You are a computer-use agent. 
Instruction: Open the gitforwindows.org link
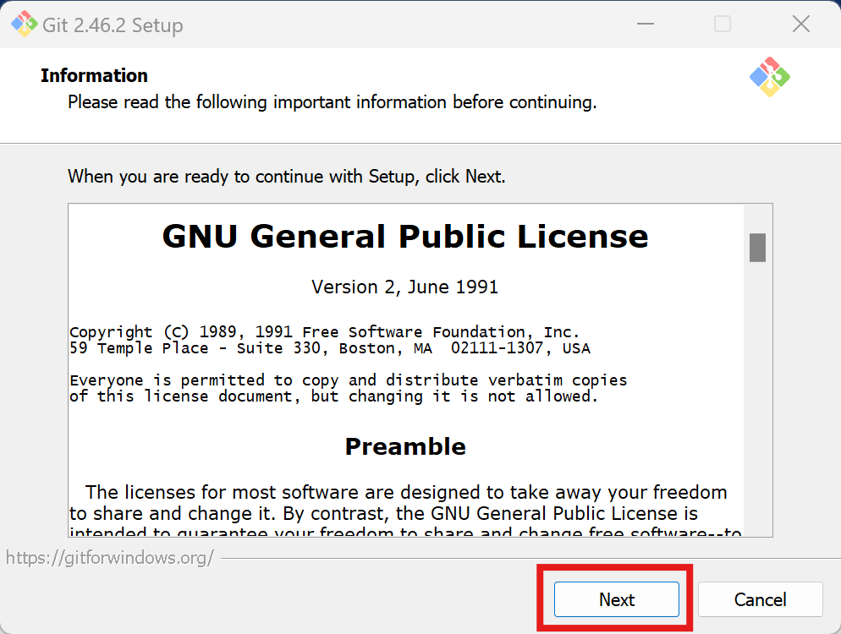109,558
